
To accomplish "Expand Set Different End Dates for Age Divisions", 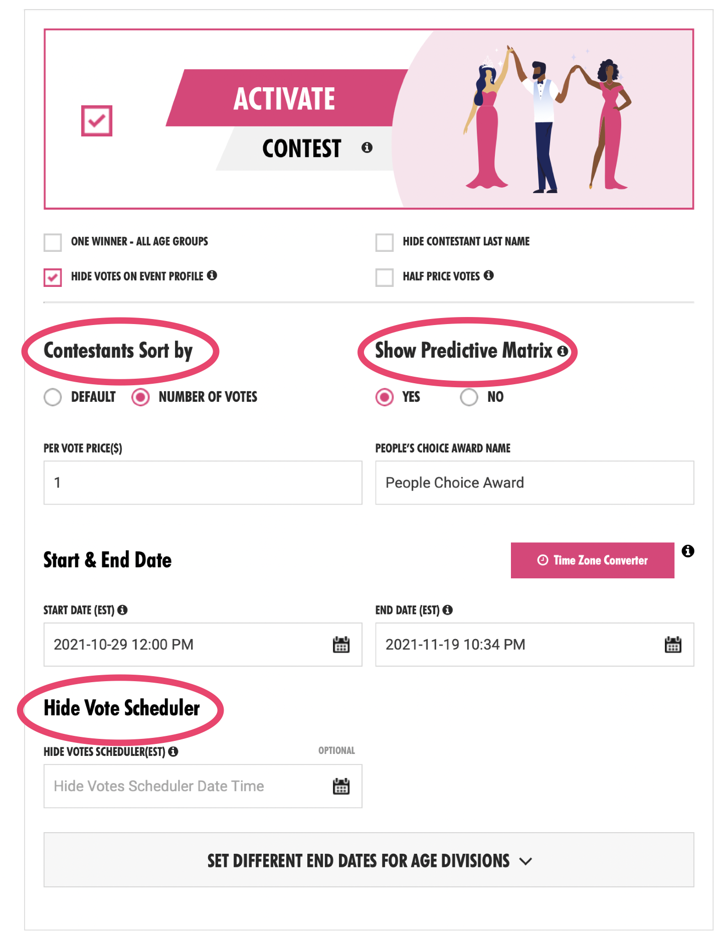I will pos(369,860).
